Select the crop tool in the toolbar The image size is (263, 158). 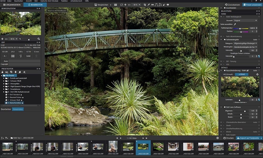click(x=145, y=5)
